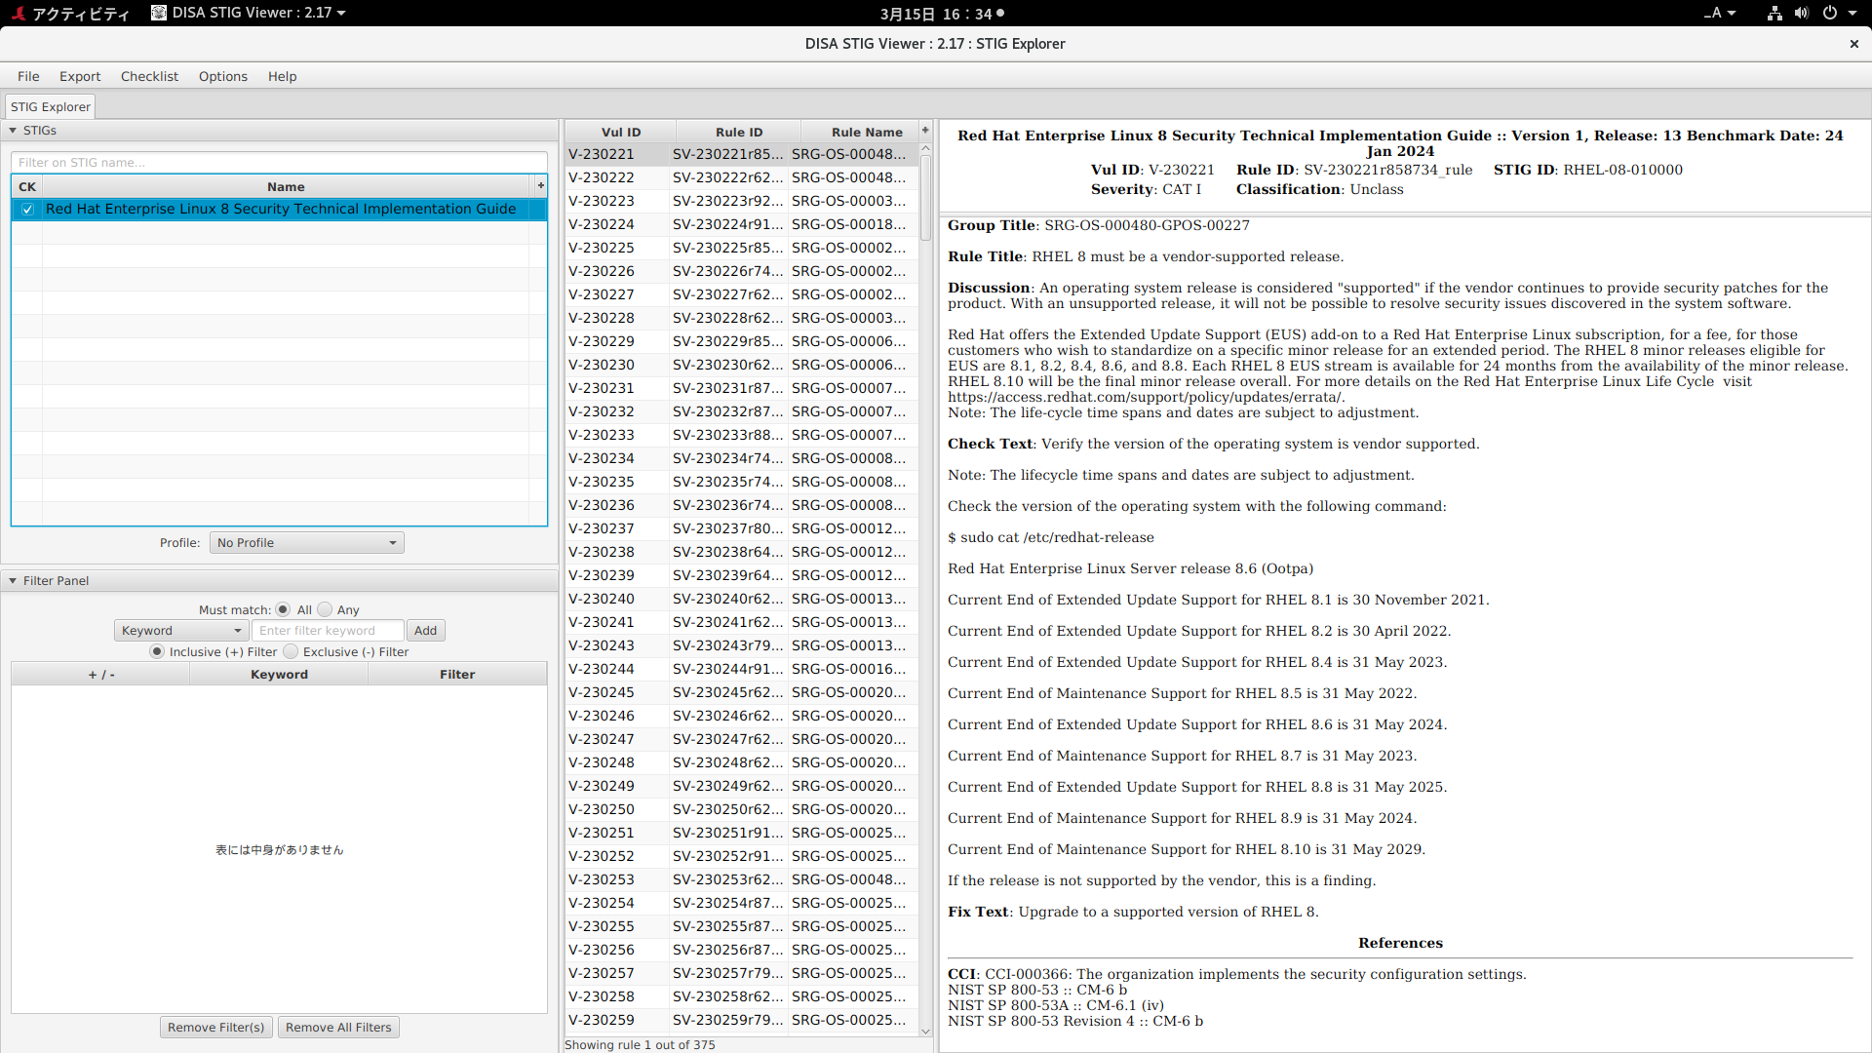1872x1053 pixels.
Task: Select Red Hat Enterprise Linux 8 STIG row
Action: [279, 210]
